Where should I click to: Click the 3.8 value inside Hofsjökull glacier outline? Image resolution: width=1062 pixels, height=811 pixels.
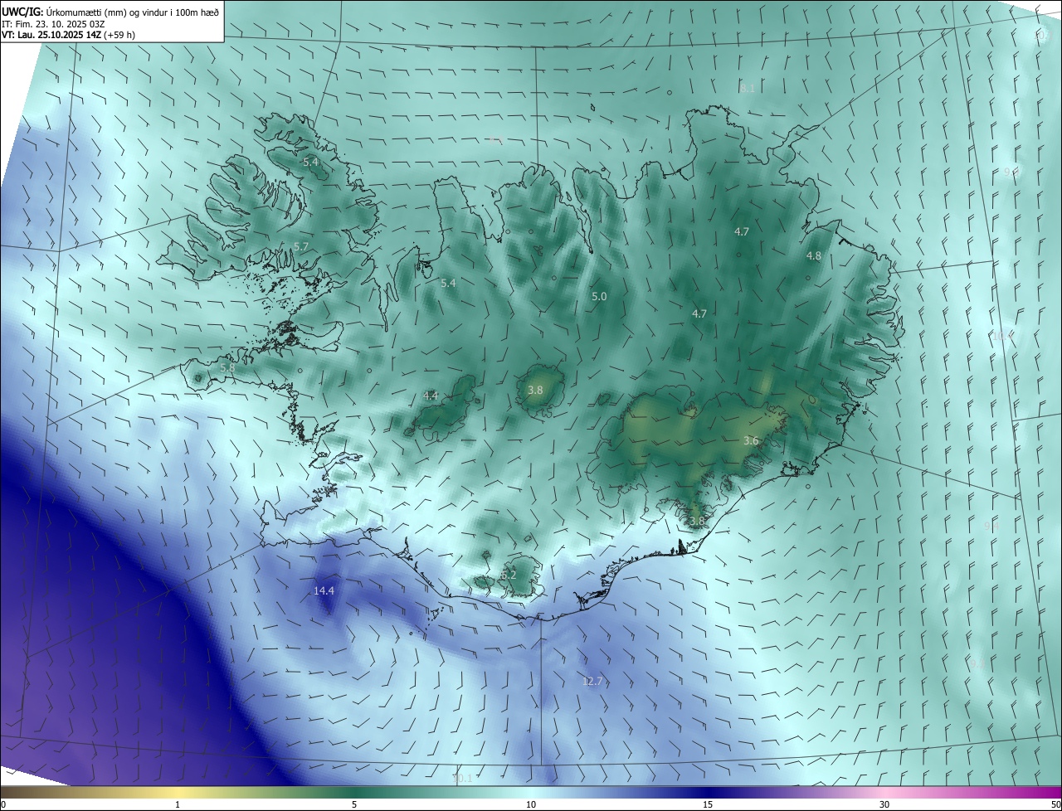[x=535, y=390]
